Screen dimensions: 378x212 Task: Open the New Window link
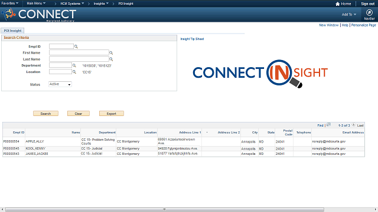pyautogui.click(x=329, y=25)
